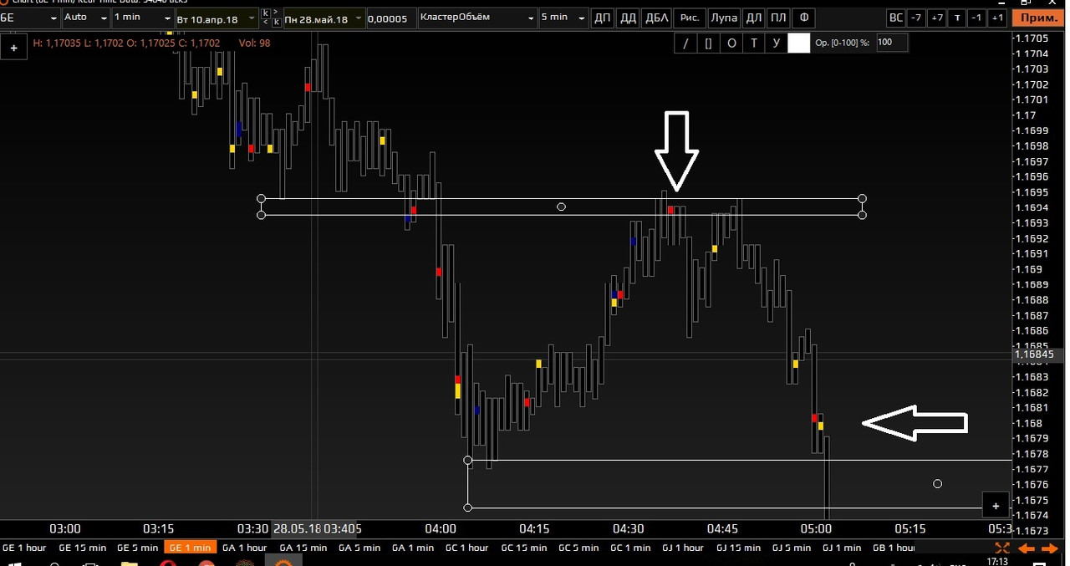Select the У drawing tool
Screen dimensions: 1070x566
[777, 43]
